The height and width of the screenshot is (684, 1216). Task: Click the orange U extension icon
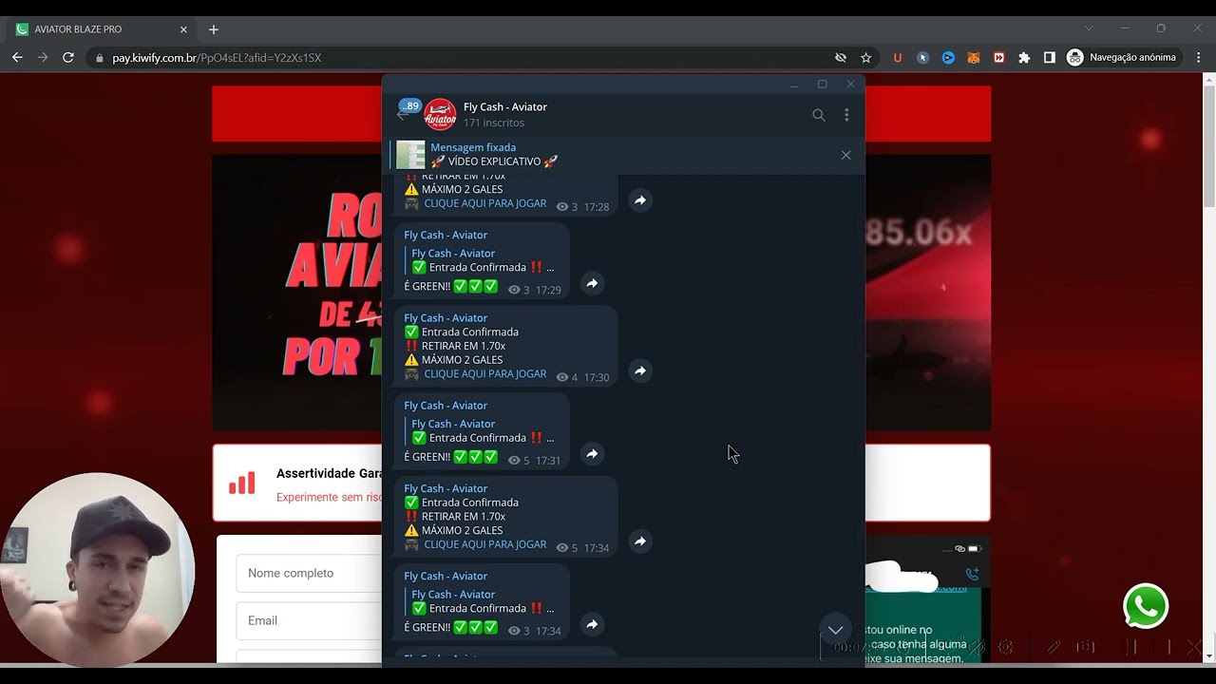897,58
